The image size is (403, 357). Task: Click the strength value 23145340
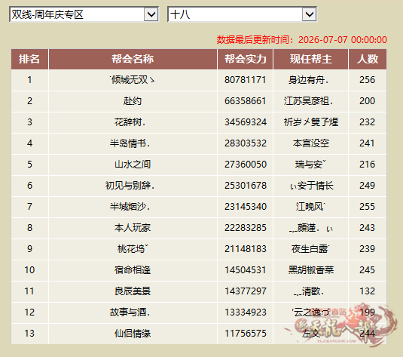click(x=246, y=207)
